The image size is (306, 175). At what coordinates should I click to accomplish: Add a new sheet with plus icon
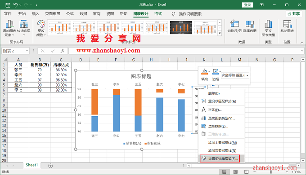coord(50,166)
